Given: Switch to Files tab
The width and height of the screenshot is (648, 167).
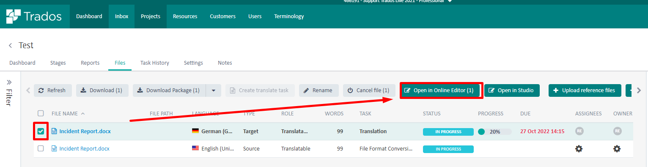Looking at the screenshot, I should pyautogui.click(x=120, y=63).
